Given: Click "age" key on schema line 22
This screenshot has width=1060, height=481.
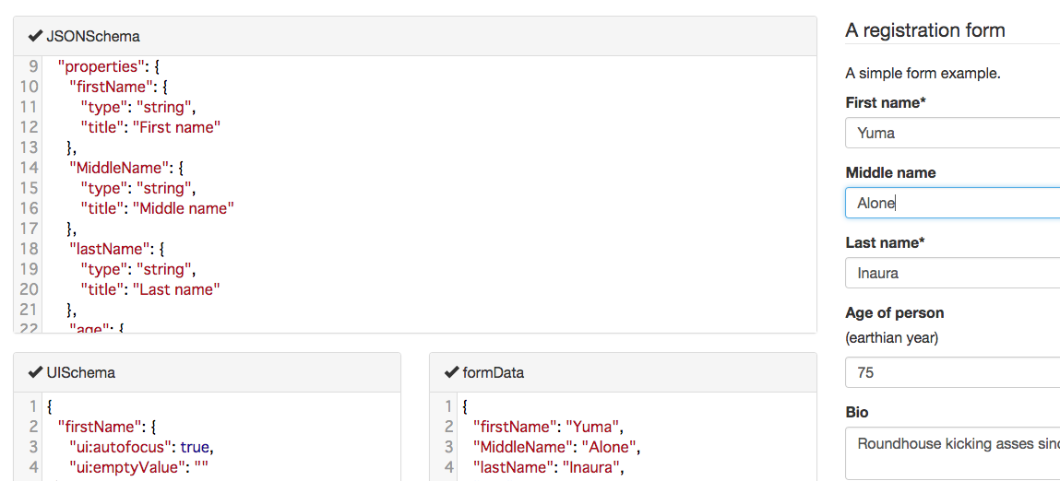Looking at the screenshot, I should tap(89, 328).
